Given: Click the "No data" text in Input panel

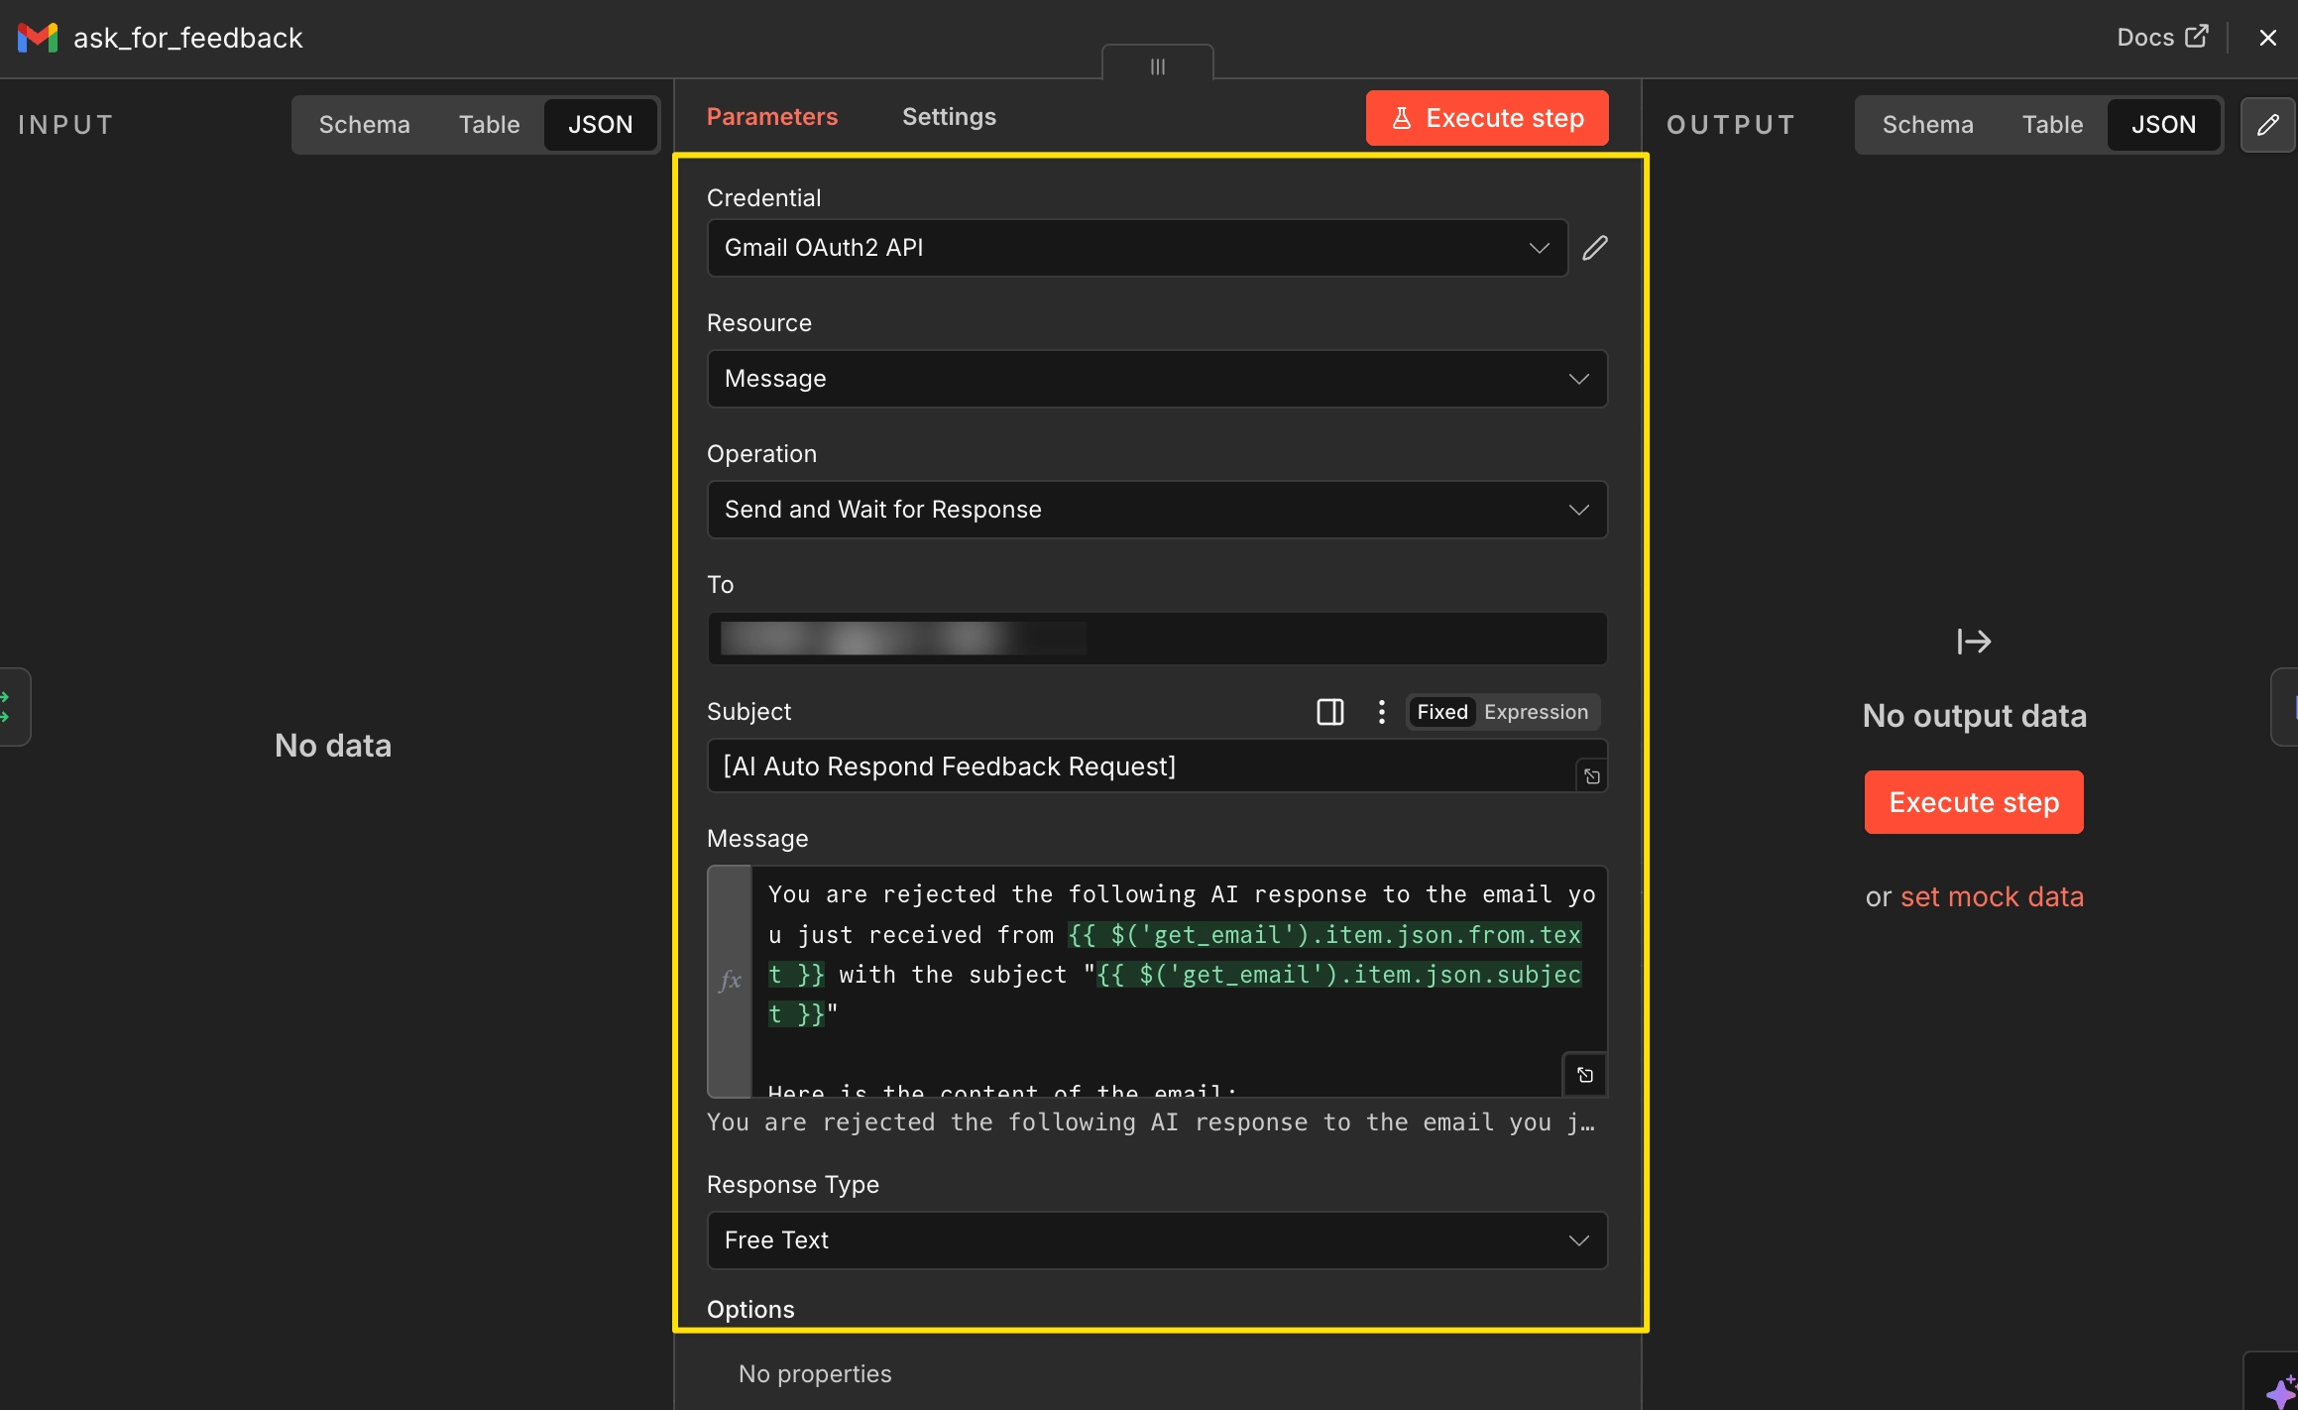Looking at the screenshot, I should tap(333, 746).
